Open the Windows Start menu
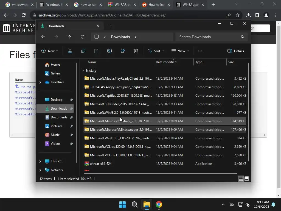Viewport: 281px width, 211px height. coord(123,204)
